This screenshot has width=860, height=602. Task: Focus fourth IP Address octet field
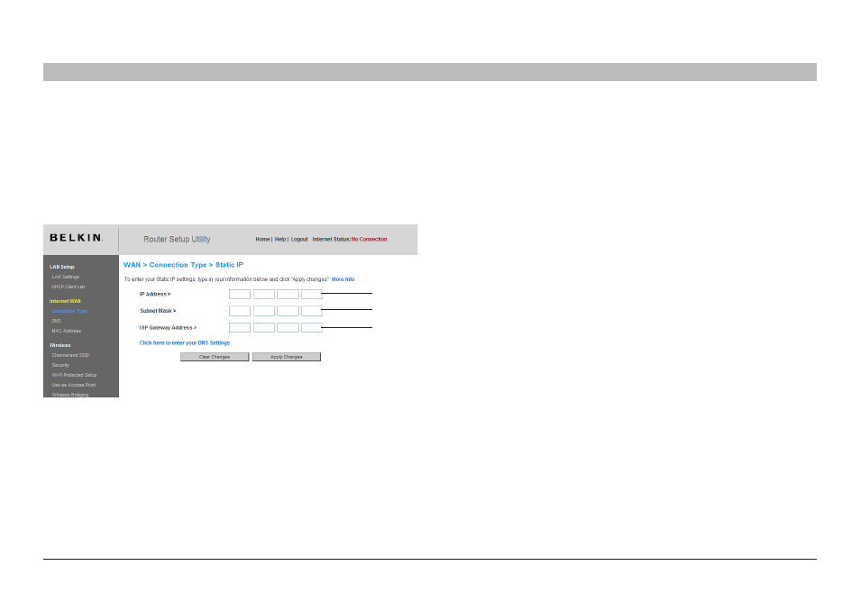click(x=312, y=295)
